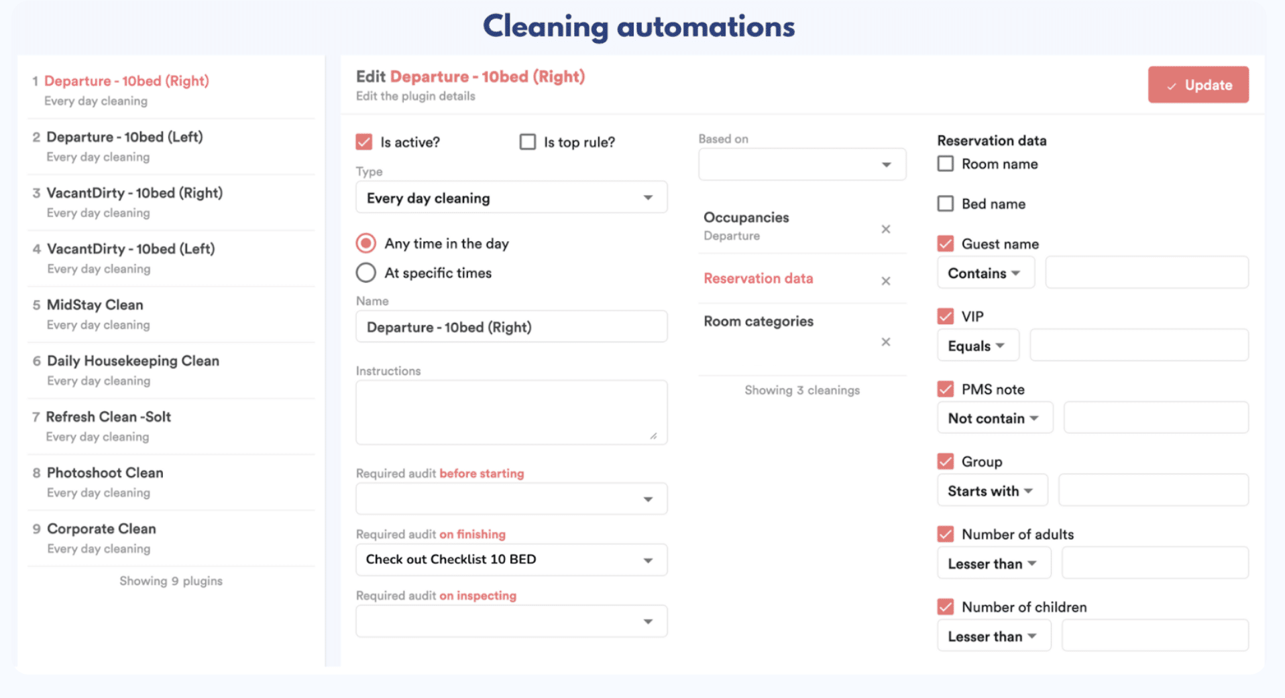Select the At specific times option
Viewport: 1285px width, 698px height.
[x=366, y=273]
